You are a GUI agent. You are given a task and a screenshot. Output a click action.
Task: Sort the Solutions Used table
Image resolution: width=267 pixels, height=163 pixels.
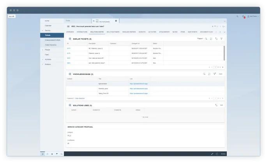pyautogui.click(x=216, y=105)
